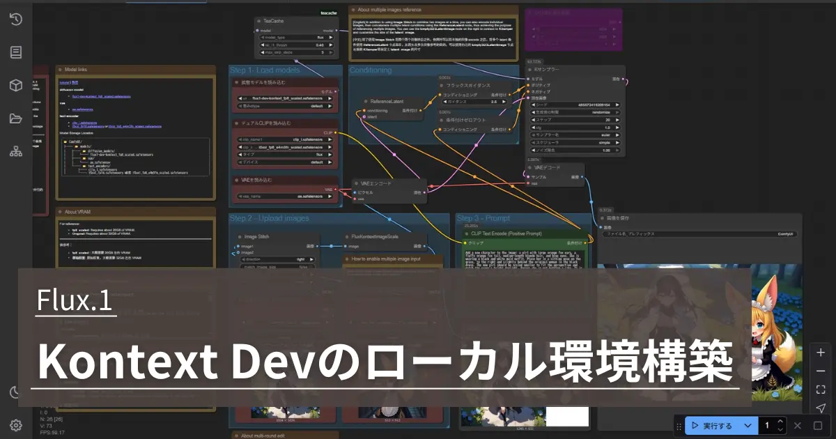Image resolution: width=836 pixels, height=439 pixels.
Task: Collapse the VAEを読み込む node dot
Action: click(236, 180)
